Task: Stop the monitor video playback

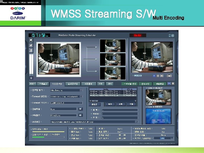Action: [162, 76]
